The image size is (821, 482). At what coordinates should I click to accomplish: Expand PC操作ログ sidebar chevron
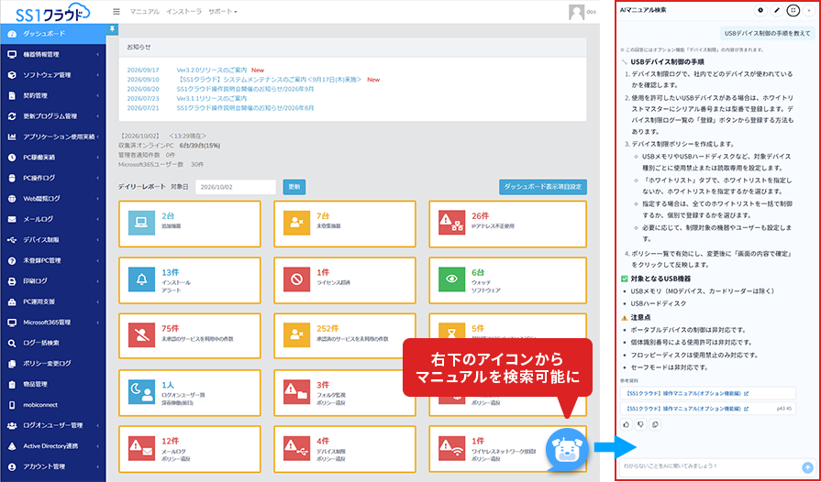[98, 179]
